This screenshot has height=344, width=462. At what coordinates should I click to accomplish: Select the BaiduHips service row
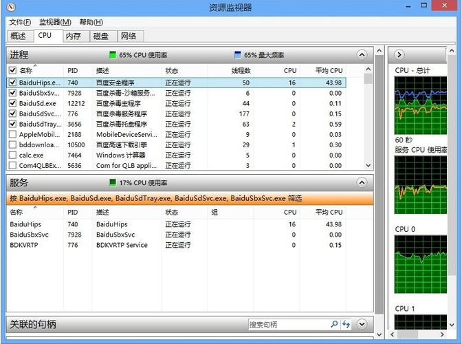[175, 224]
